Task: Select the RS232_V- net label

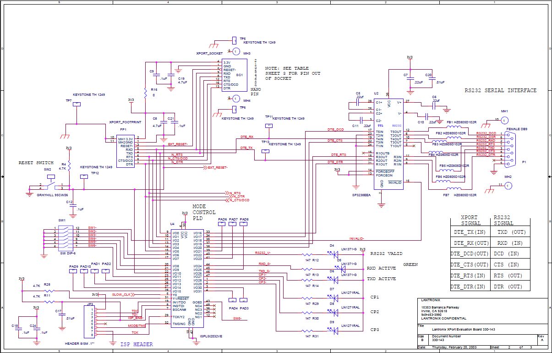Action: click(262, 252)
